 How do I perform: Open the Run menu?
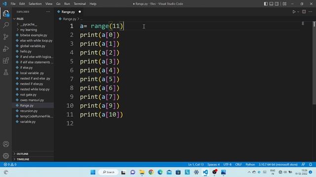coord(67,4)
